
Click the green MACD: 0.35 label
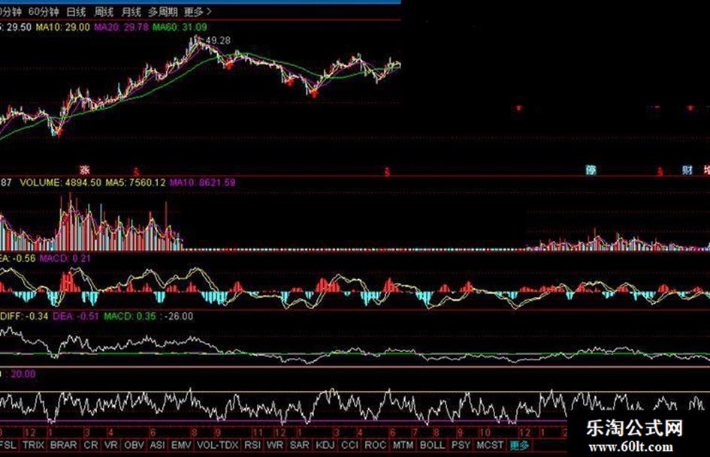(x=130, y=316)
